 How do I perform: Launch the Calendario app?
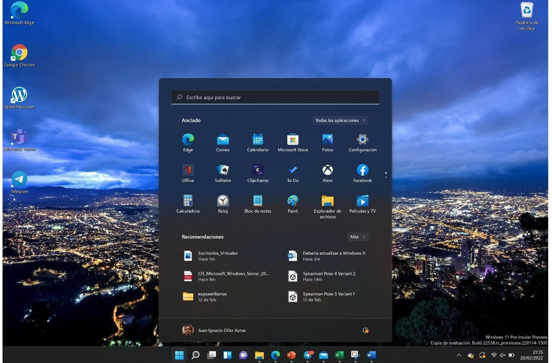point(258,142)
